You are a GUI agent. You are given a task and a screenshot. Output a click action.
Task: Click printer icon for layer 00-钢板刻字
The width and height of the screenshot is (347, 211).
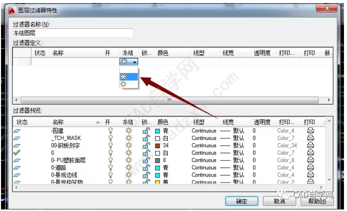click(310, 146)
